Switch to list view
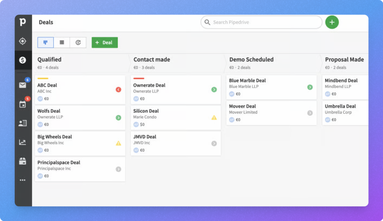Viewport: 383px width, 221px height. pyautogui.click(x=62, y=43)
